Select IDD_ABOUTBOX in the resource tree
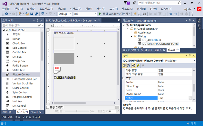 point(151,40)
